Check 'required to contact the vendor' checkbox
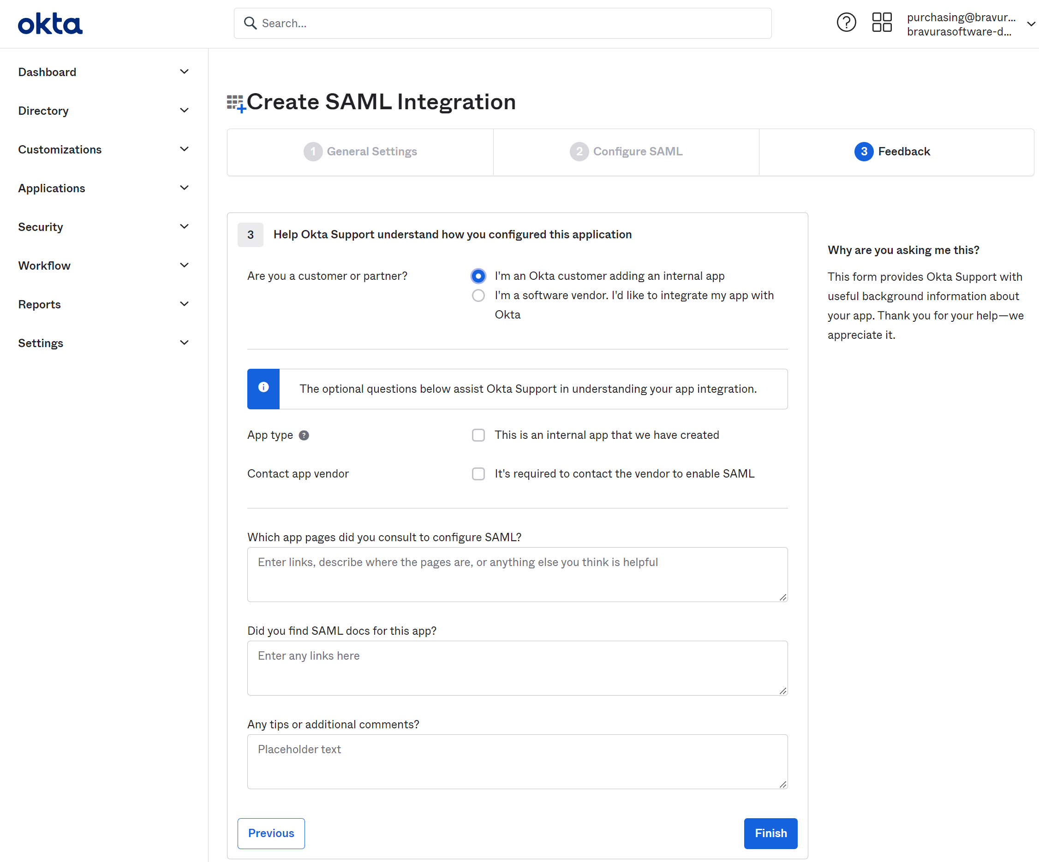 (x=478, y=473)
